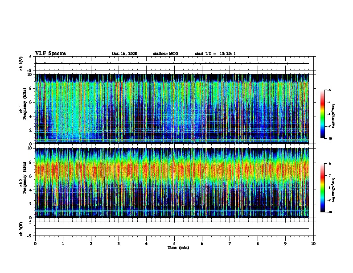Click the time axis tick label "10"

[x=313, y=244]
